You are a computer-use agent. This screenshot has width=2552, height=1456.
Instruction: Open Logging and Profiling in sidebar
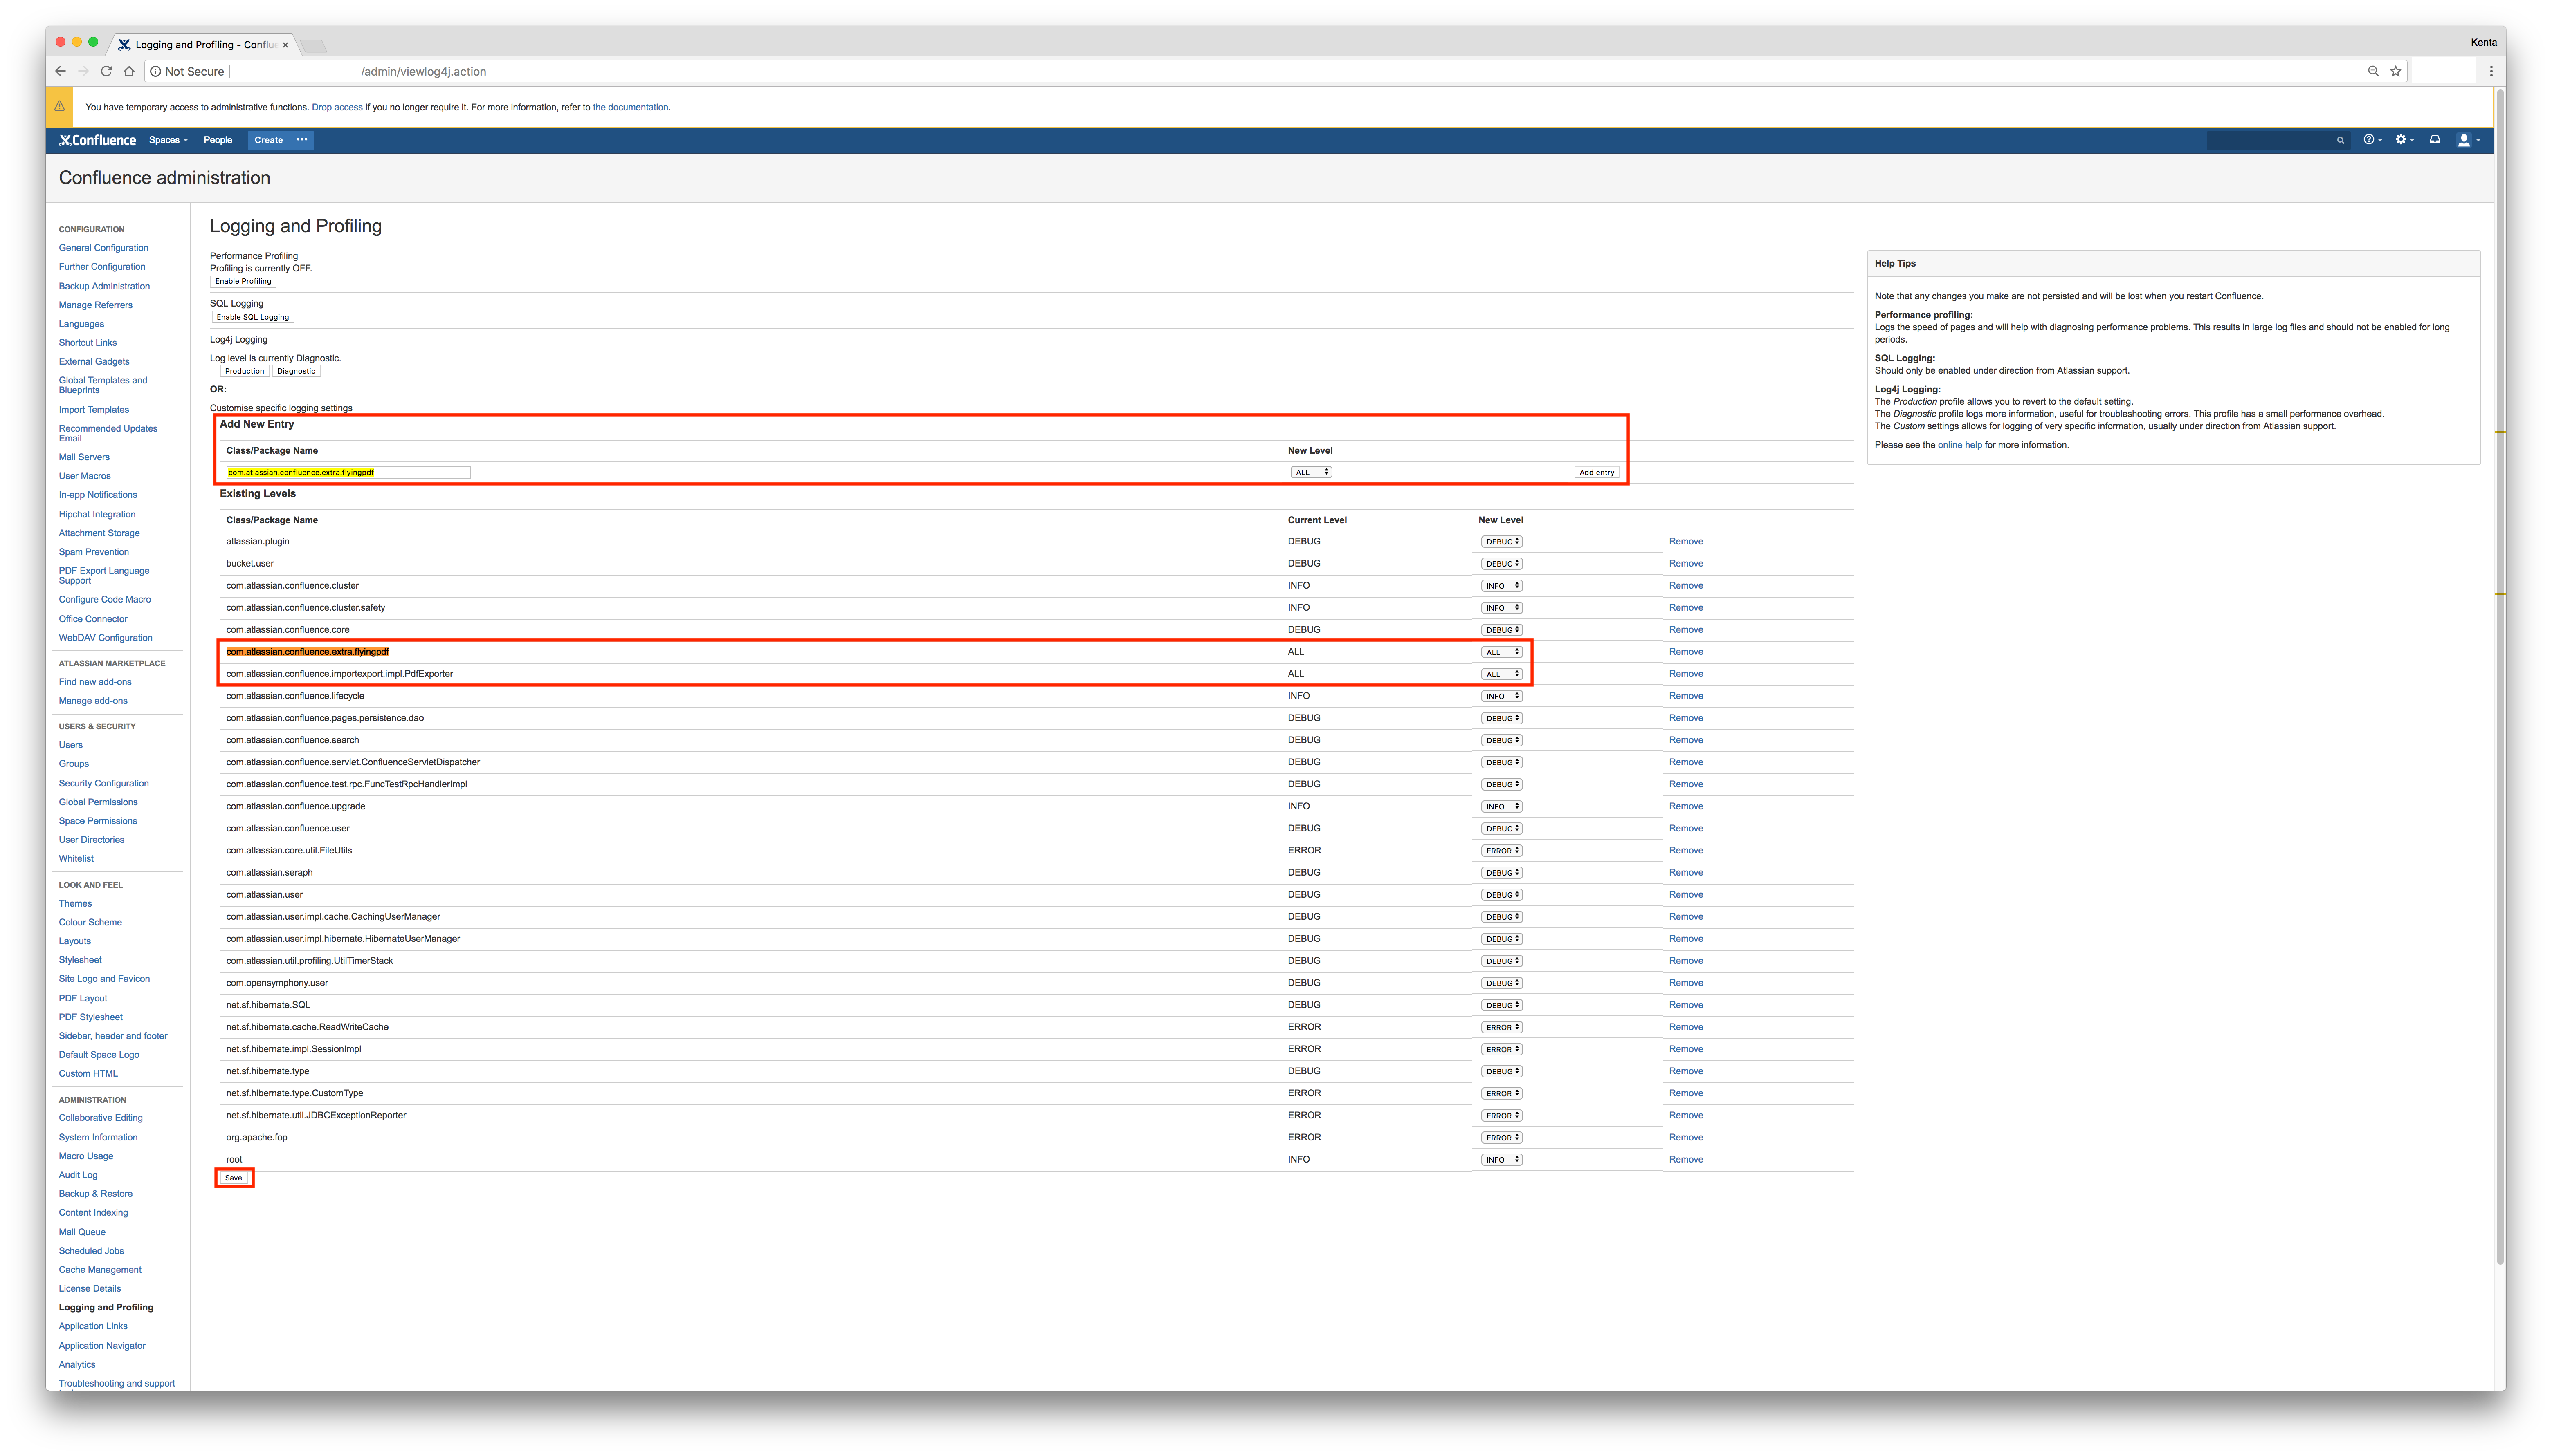point(106,1308)
